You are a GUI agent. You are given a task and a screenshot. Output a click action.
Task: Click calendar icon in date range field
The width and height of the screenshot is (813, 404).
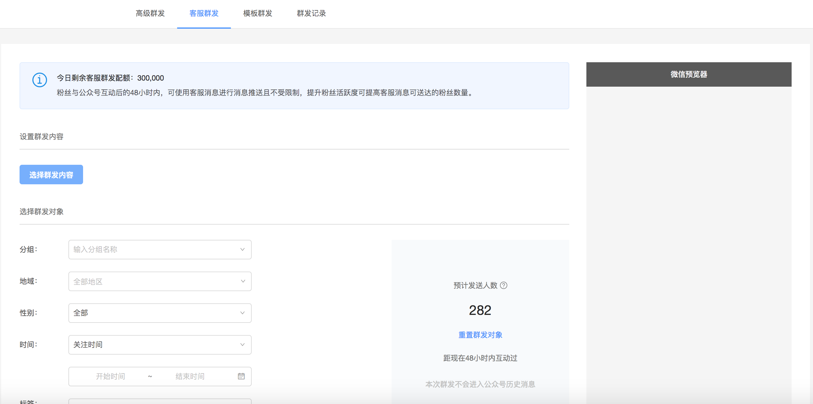coord(241,376)
